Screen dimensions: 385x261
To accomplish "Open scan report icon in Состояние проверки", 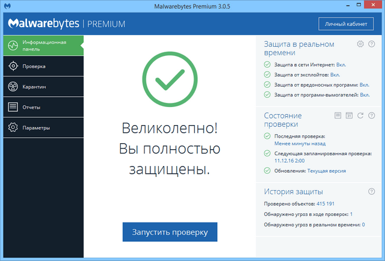I will click(x=338, y=115).
